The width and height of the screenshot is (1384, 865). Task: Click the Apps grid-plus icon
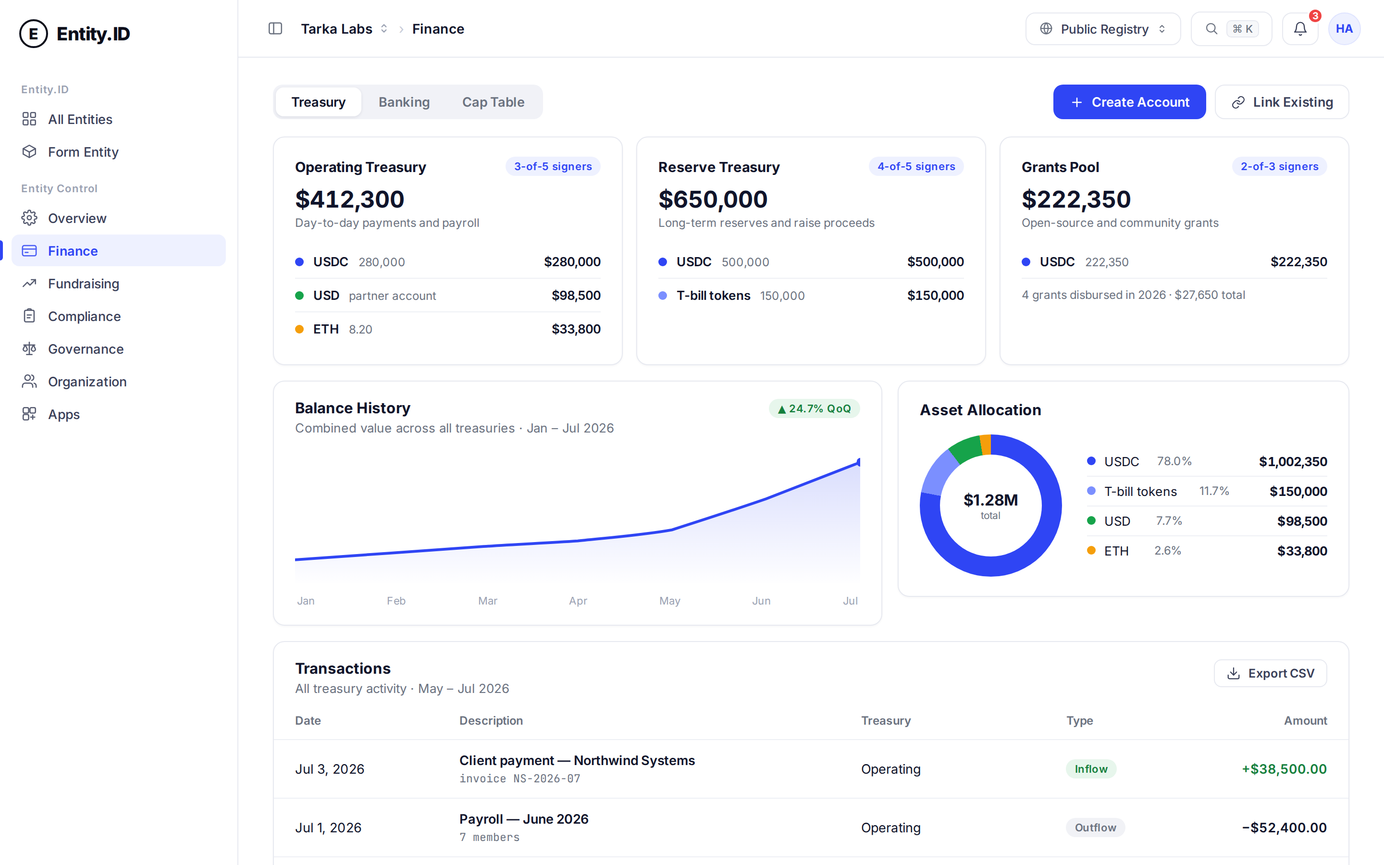(x=29, y=414)
